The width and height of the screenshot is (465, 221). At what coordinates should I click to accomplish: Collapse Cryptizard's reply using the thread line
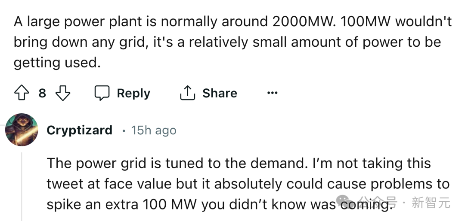coord(22,185)
